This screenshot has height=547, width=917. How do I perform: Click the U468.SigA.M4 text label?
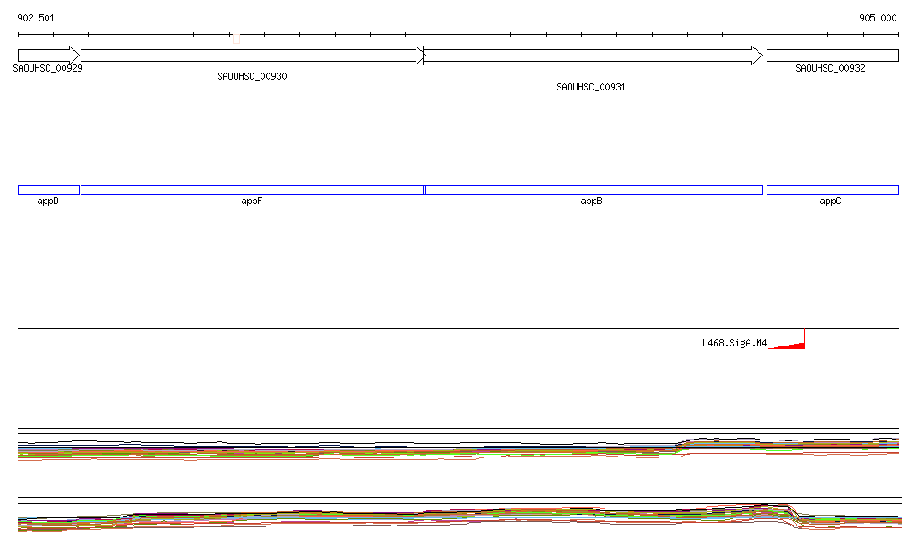pos(734,343)
